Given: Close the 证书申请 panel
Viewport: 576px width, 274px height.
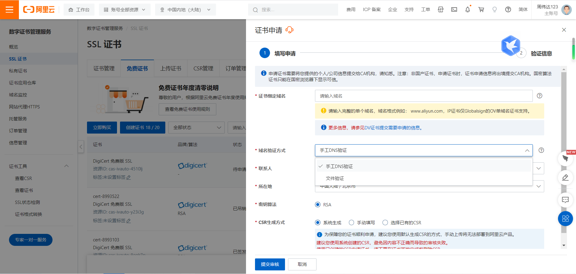Looking at the screenshot, I should (x=564, y=30).
